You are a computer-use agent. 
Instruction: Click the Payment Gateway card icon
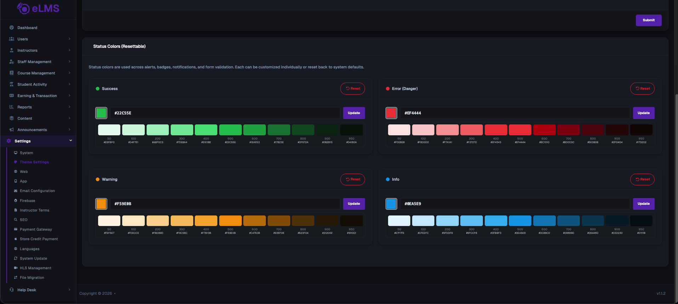click(x=16, y=229)
